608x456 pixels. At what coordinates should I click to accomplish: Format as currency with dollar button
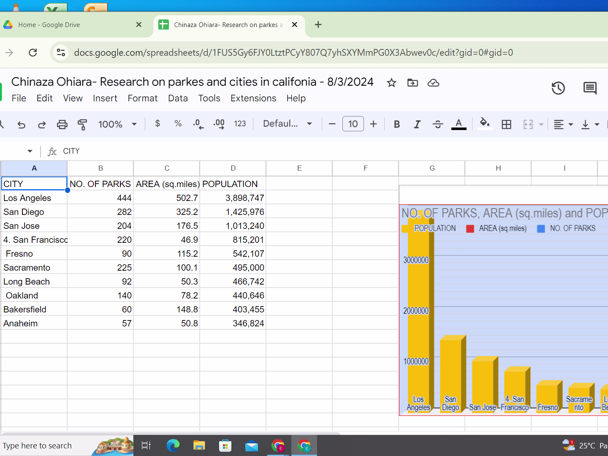[157, 123]
